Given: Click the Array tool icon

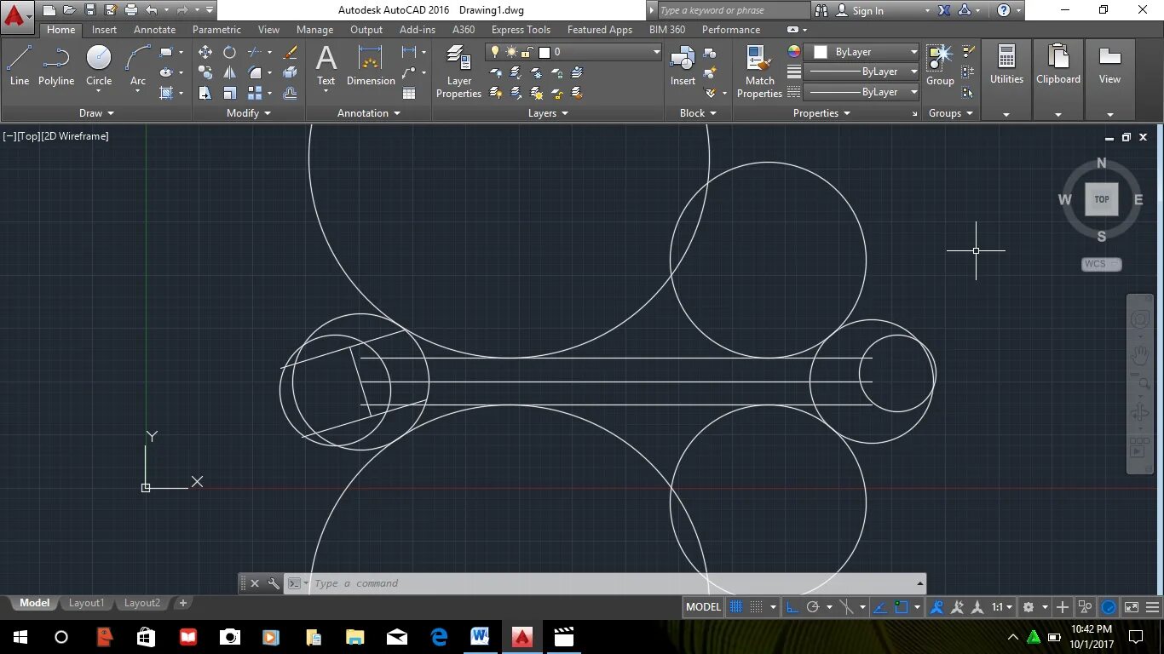Looking at the screenshot, I should coord(255,93).
